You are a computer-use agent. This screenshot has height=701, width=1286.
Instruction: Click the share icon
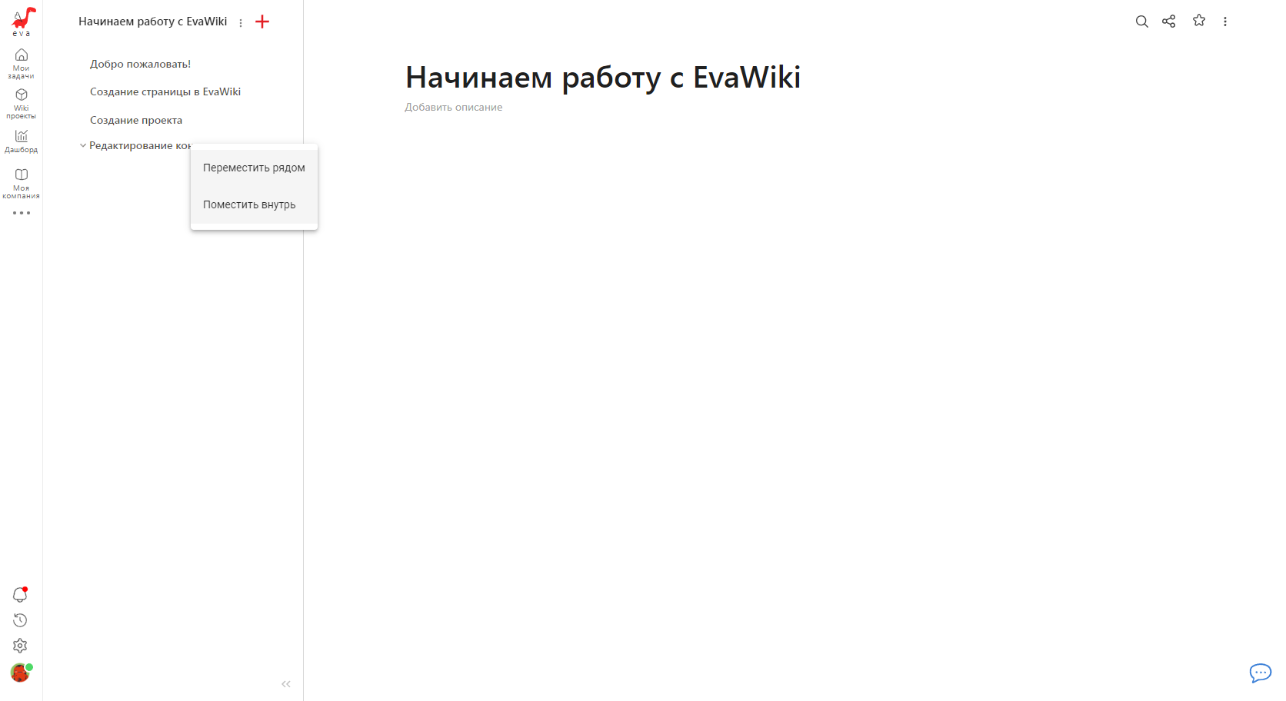coord(1168,22)
